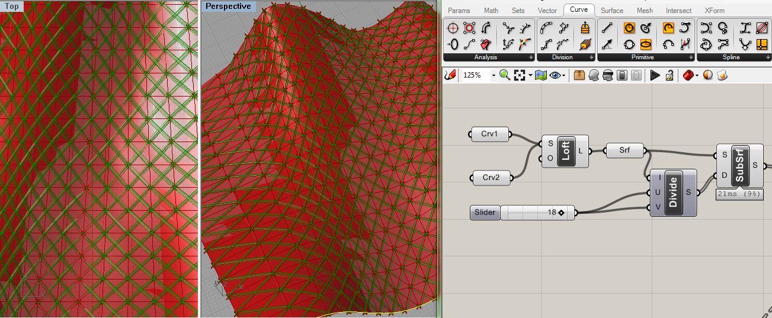The image size is (772, 318).
Task: Toggle the half-shaded sphere preview mode icon
Action: [x=708, y=75]
